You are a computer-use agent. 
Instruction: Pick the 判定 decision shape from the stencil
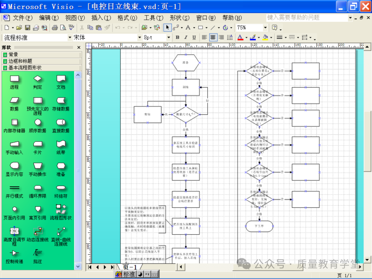tap(38, 82)
